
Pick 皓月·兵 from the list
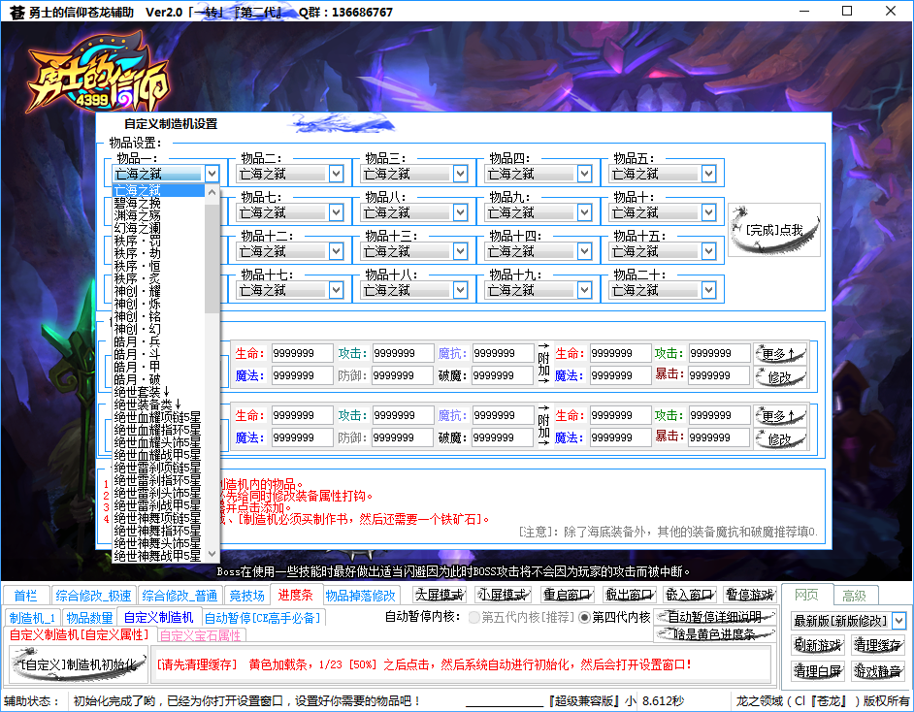(158, 342)
